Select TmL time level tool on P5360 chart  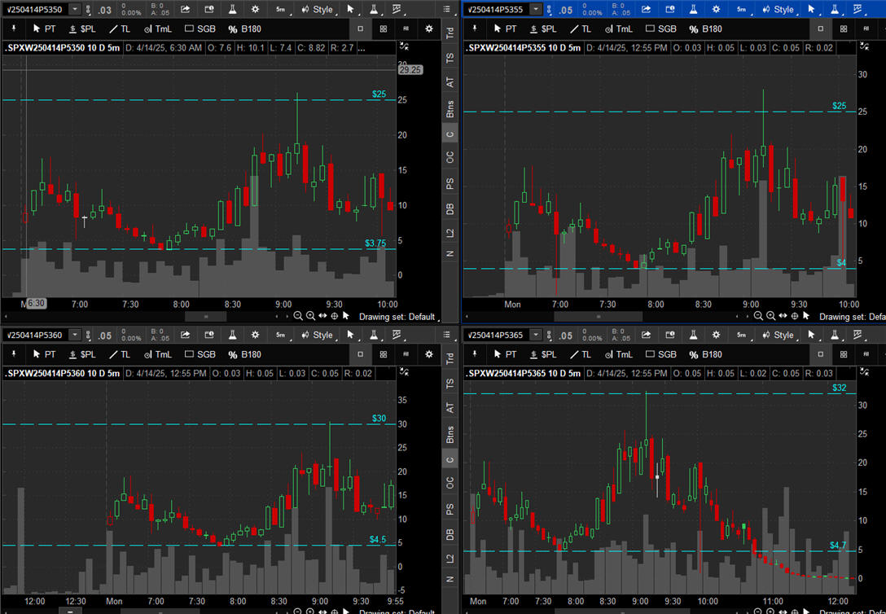158,355
